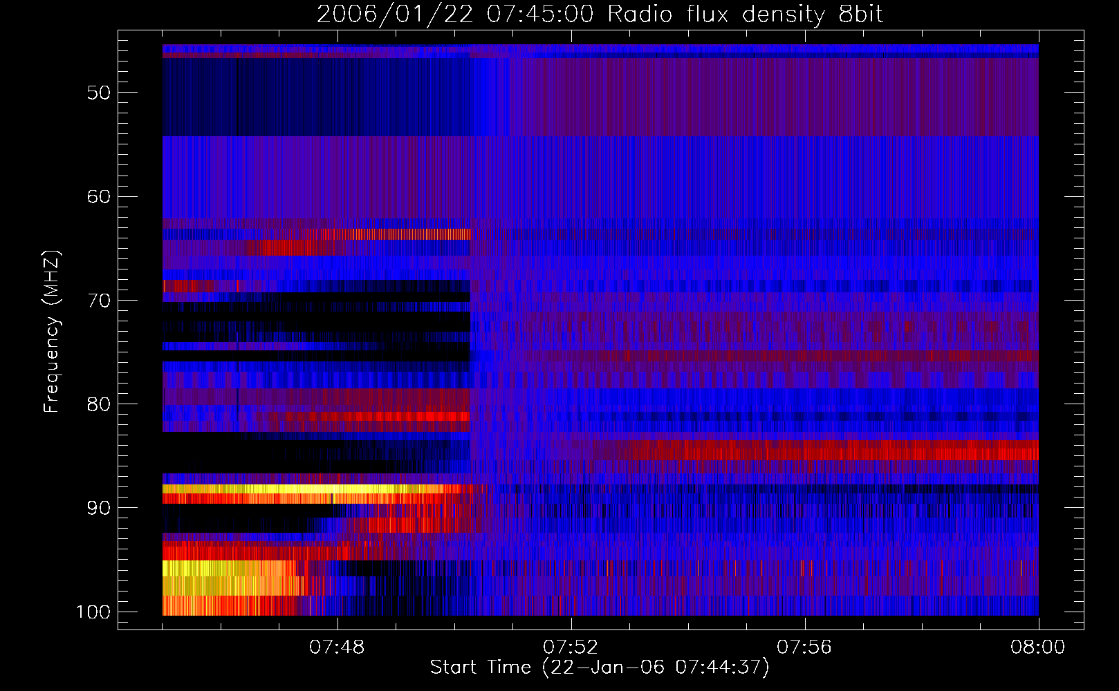Click the 100 frequency tick label

coord(93,612)
